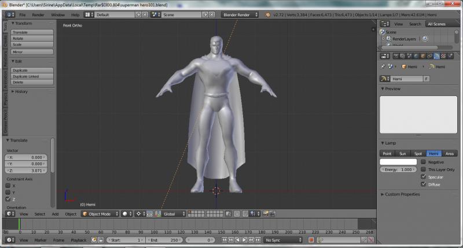Open the Render menu
This screenshot has width=463, height=248.
[x=38, y=14]
